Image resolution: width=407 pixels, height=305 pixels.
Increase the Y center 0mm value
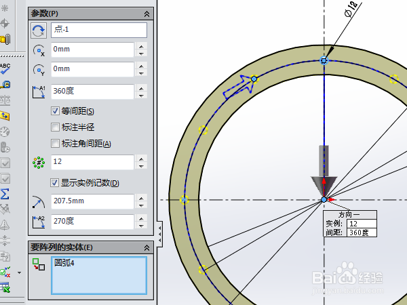coord(141,66)
